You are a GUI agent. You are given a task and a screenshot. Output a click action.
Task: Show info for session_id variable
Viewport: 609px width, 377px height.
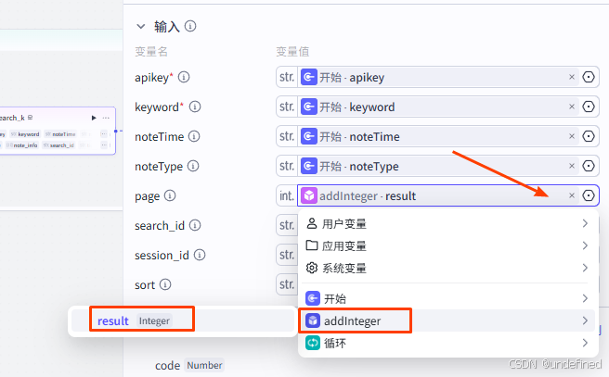(x=200, y=255)
